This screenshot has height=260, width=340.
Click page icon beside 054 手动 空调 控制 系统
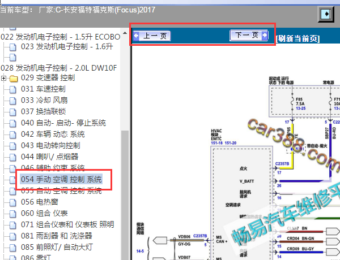13,180
